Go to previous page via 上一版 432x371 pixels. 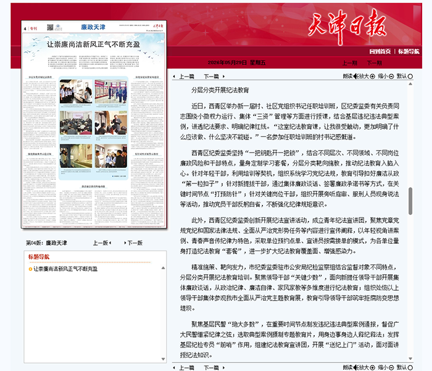click(102, 243)
